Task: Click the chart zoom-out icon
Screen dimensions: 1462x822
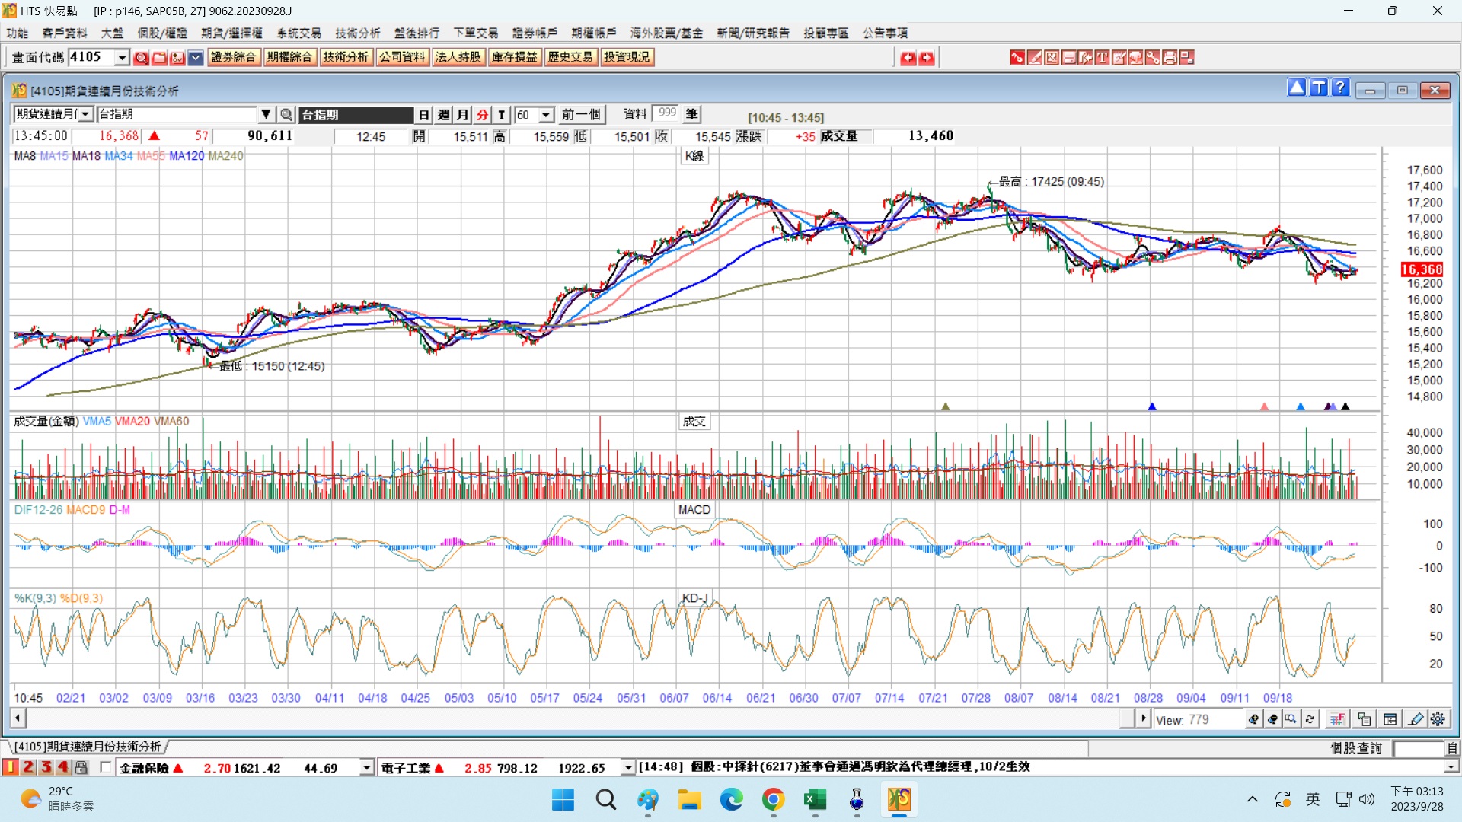Action: 1272,719
